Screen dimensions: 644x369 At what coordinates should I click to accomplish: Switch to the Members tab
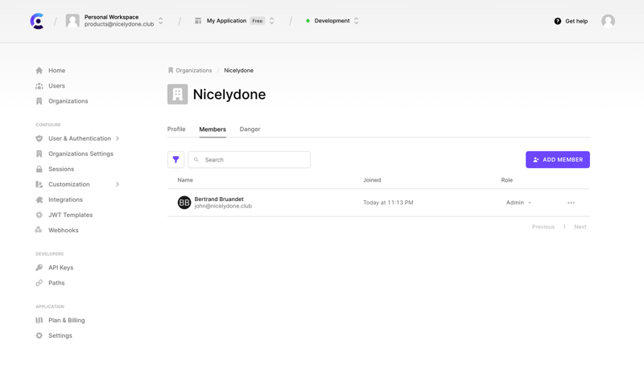pyautogui.click(x=213, y=129)
